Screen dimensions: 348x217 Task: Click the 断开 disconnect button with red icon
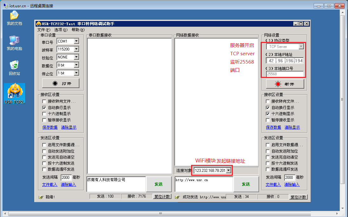285,84
